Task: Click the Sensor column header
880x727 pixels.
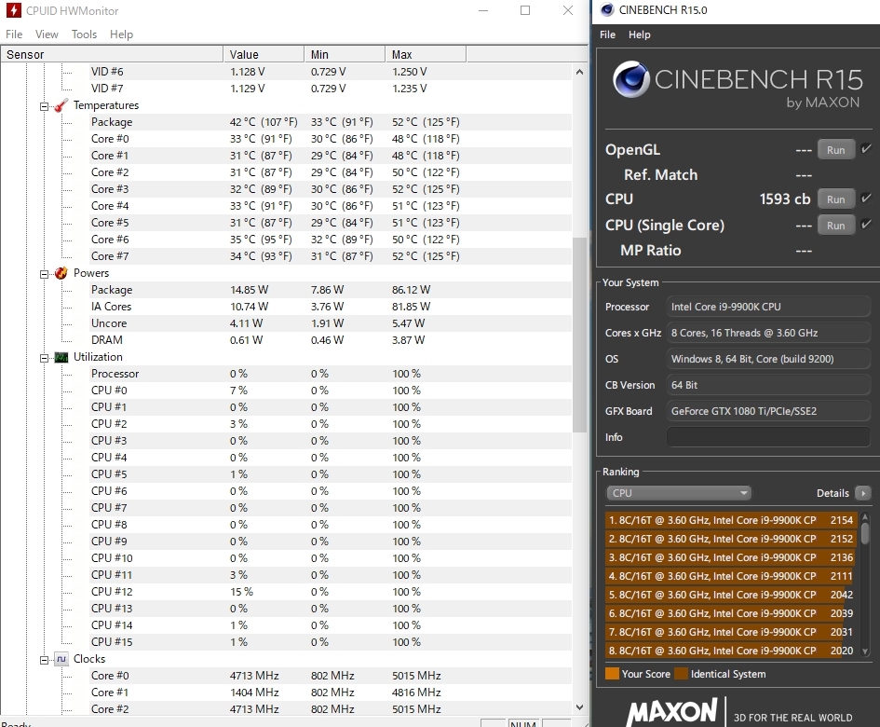Action: point(112,54)
